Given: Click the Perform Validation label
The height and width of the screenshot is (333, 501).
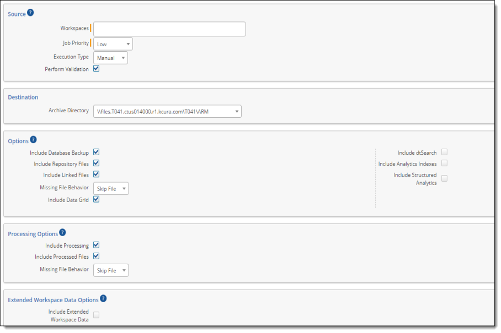Looking at the screenshot, I should (x=67, y=69).
